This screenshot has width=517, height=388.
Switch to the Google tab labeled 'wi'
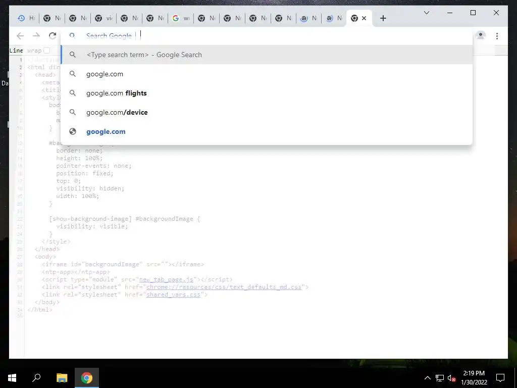pyautogui.click(x=181, y=18)
